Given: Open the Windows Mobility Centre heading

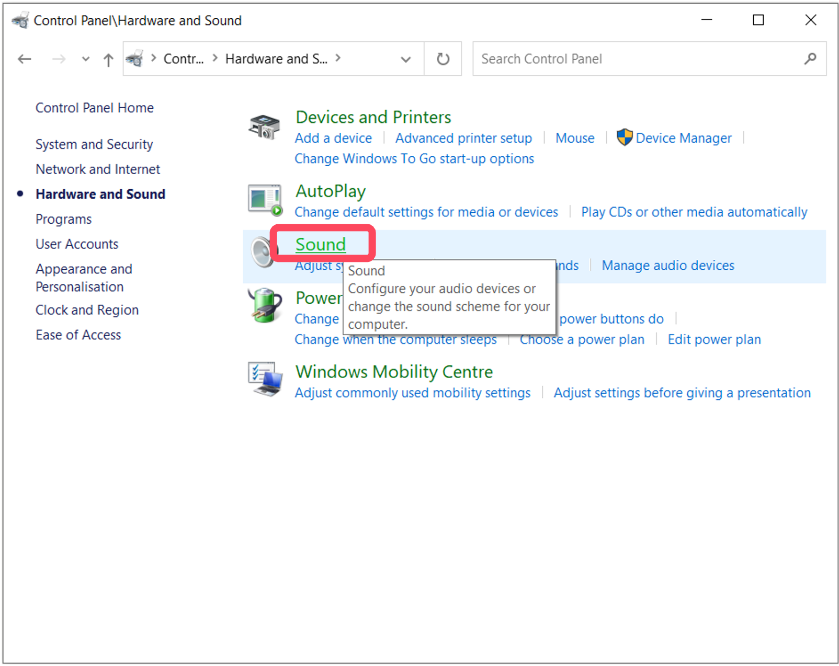Looking at the screenshot, I should 394,372.
